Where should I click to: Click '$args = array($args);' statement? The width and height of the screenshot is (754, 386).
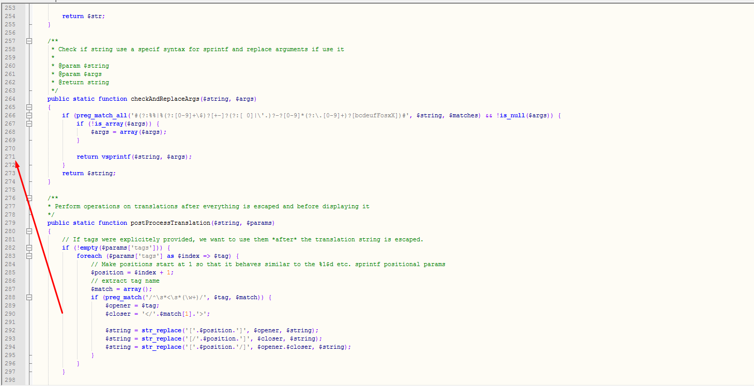(x=129, y=132)
